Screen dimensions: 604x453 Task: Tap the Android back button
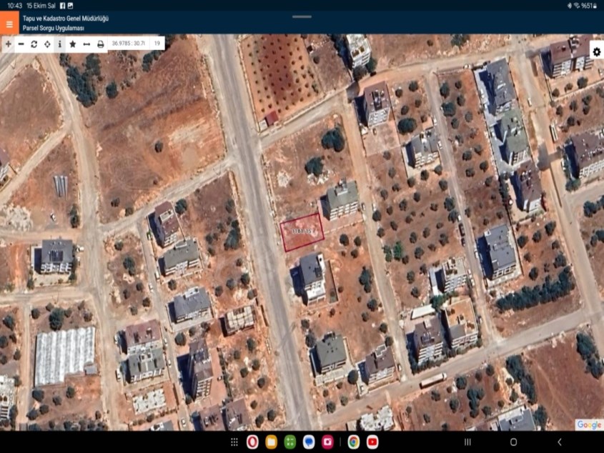pos(559,442)
